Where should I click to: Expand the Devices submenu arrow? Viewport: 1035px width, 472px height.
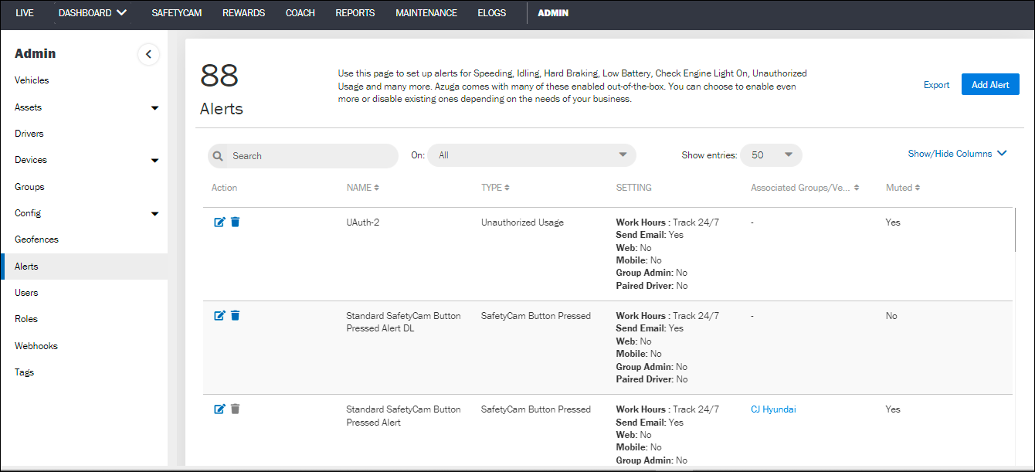(154, 161)
